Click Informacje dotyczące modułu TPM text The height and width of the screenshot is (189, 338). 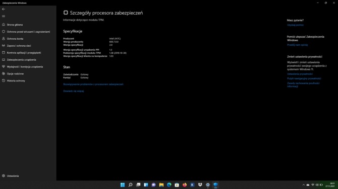[84, 20]
